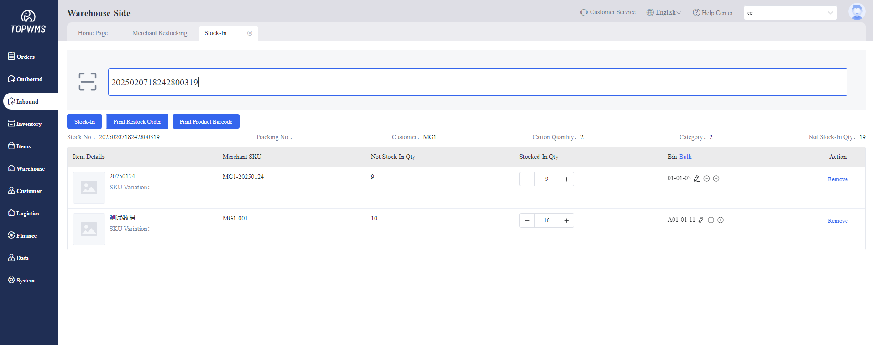Click the stock number scan input field
Screen dimensions: 873x345
point(477,82)
